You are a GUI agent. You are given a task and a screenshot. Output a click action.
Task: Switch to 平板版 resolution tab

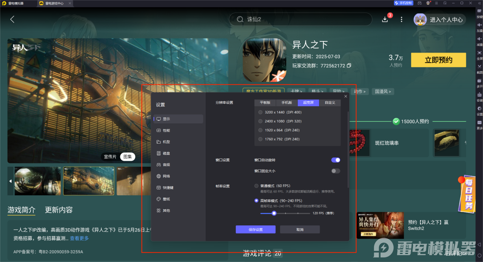[265, 103]
